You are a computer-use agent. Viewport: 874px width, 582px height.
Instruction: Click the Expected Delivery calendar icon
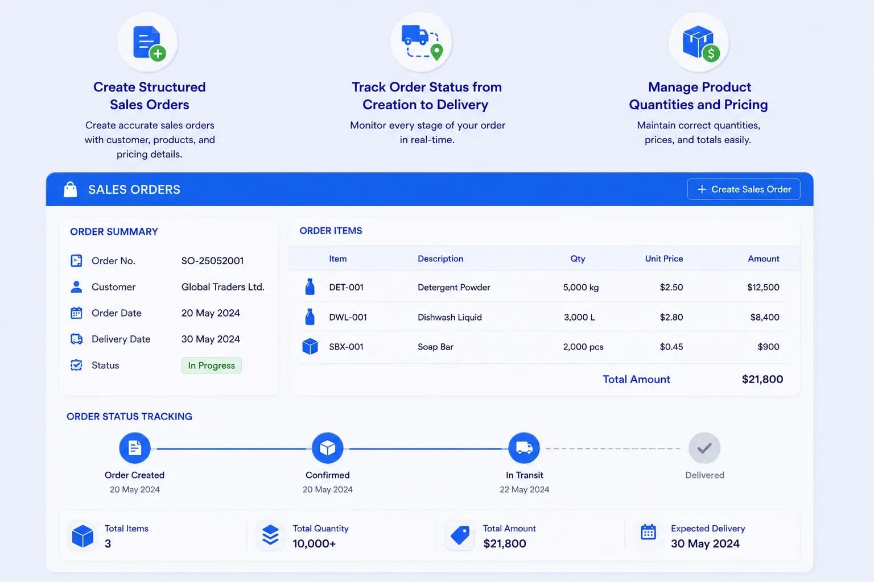(649, 532)
